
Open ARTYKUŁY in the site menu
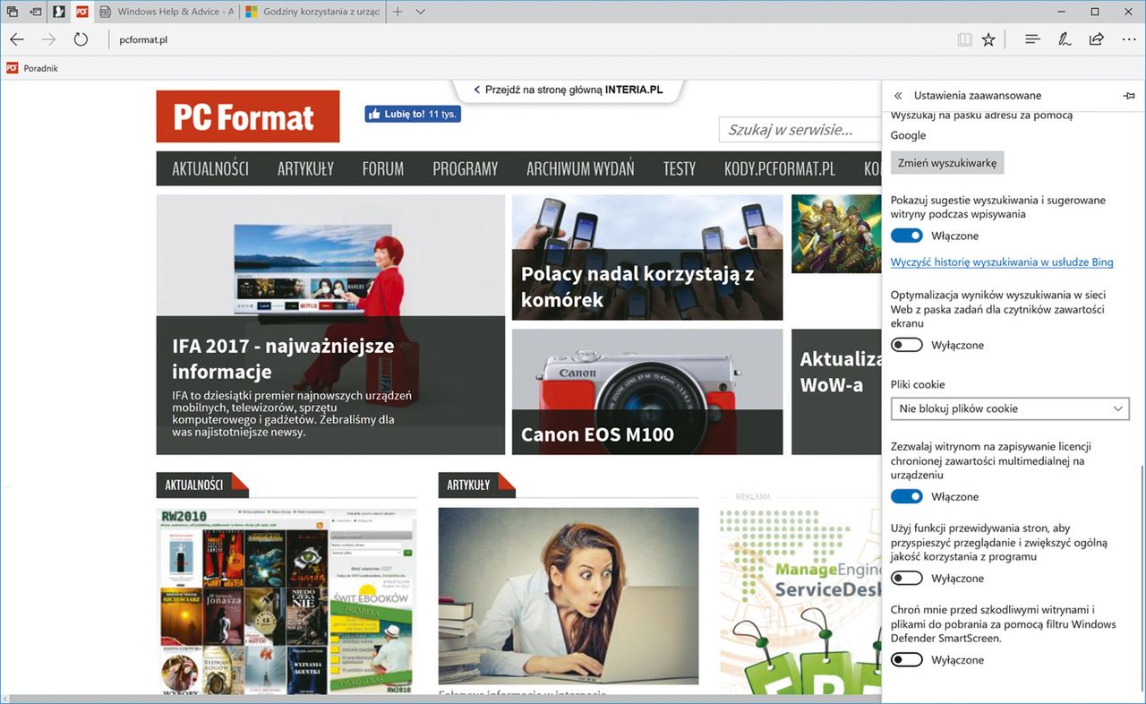tap(305, 168)
